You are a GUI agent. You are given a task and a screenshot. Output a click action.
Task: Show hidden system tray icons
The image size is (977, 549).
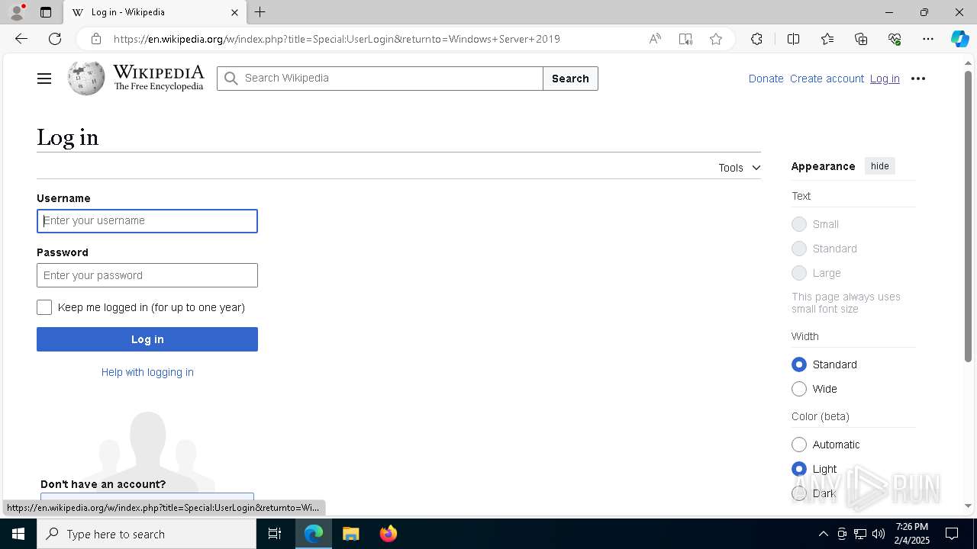(x=823, y=534)
